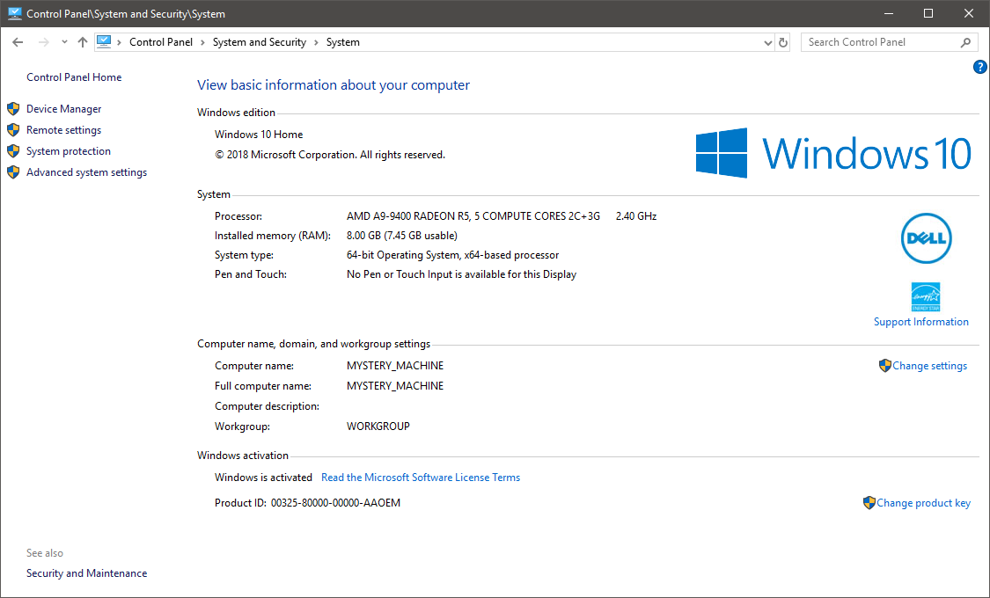Click the Energy Star logo
990x598 pixels.
tap(926, 296)
